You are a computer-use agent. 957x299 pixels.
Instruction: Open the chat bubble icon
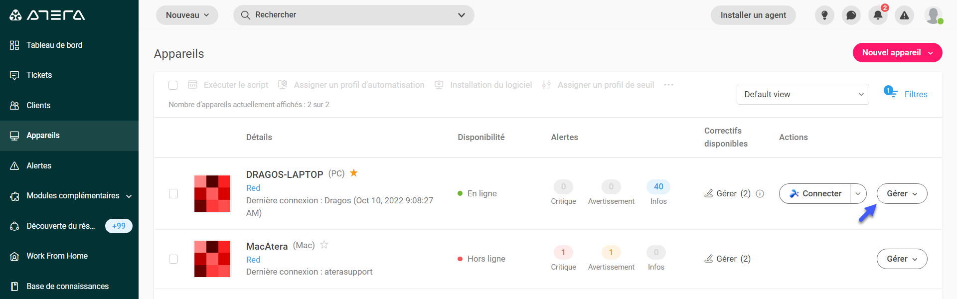(x=851, y=15)
